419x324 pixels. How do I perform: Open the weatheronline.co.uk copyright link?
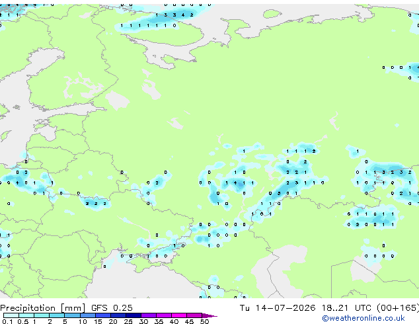pos(363,318)
